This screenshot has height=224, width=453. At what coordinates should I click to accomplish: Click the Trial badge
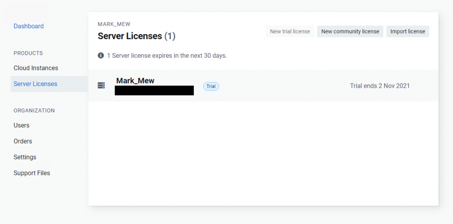pyautogui.click(x=211, y=86)
